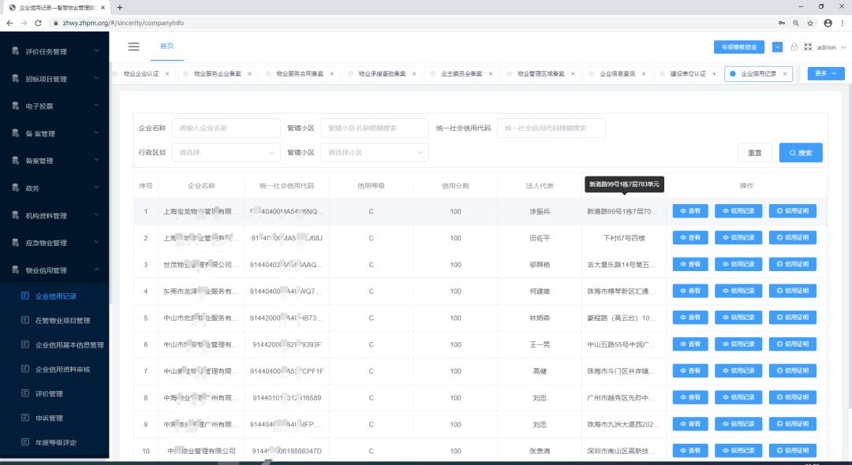The width and height of the screenshot is (852, 465).
Task: Click 信用证明 for row 3
Action: (x=793, y=264)
